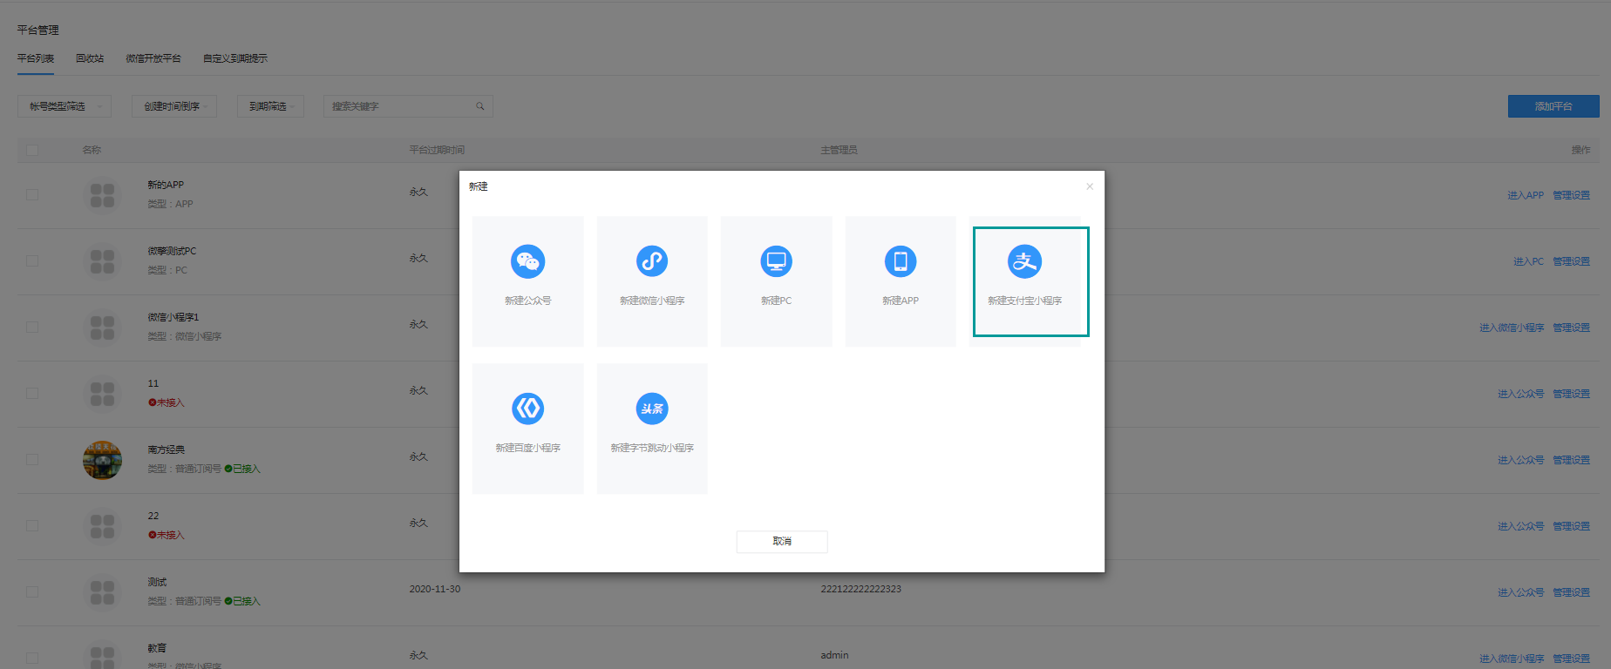Click the search magnifier icon
Viewport: 1611px width, 669px height.
pyautogui.click(x=480, y=106)
